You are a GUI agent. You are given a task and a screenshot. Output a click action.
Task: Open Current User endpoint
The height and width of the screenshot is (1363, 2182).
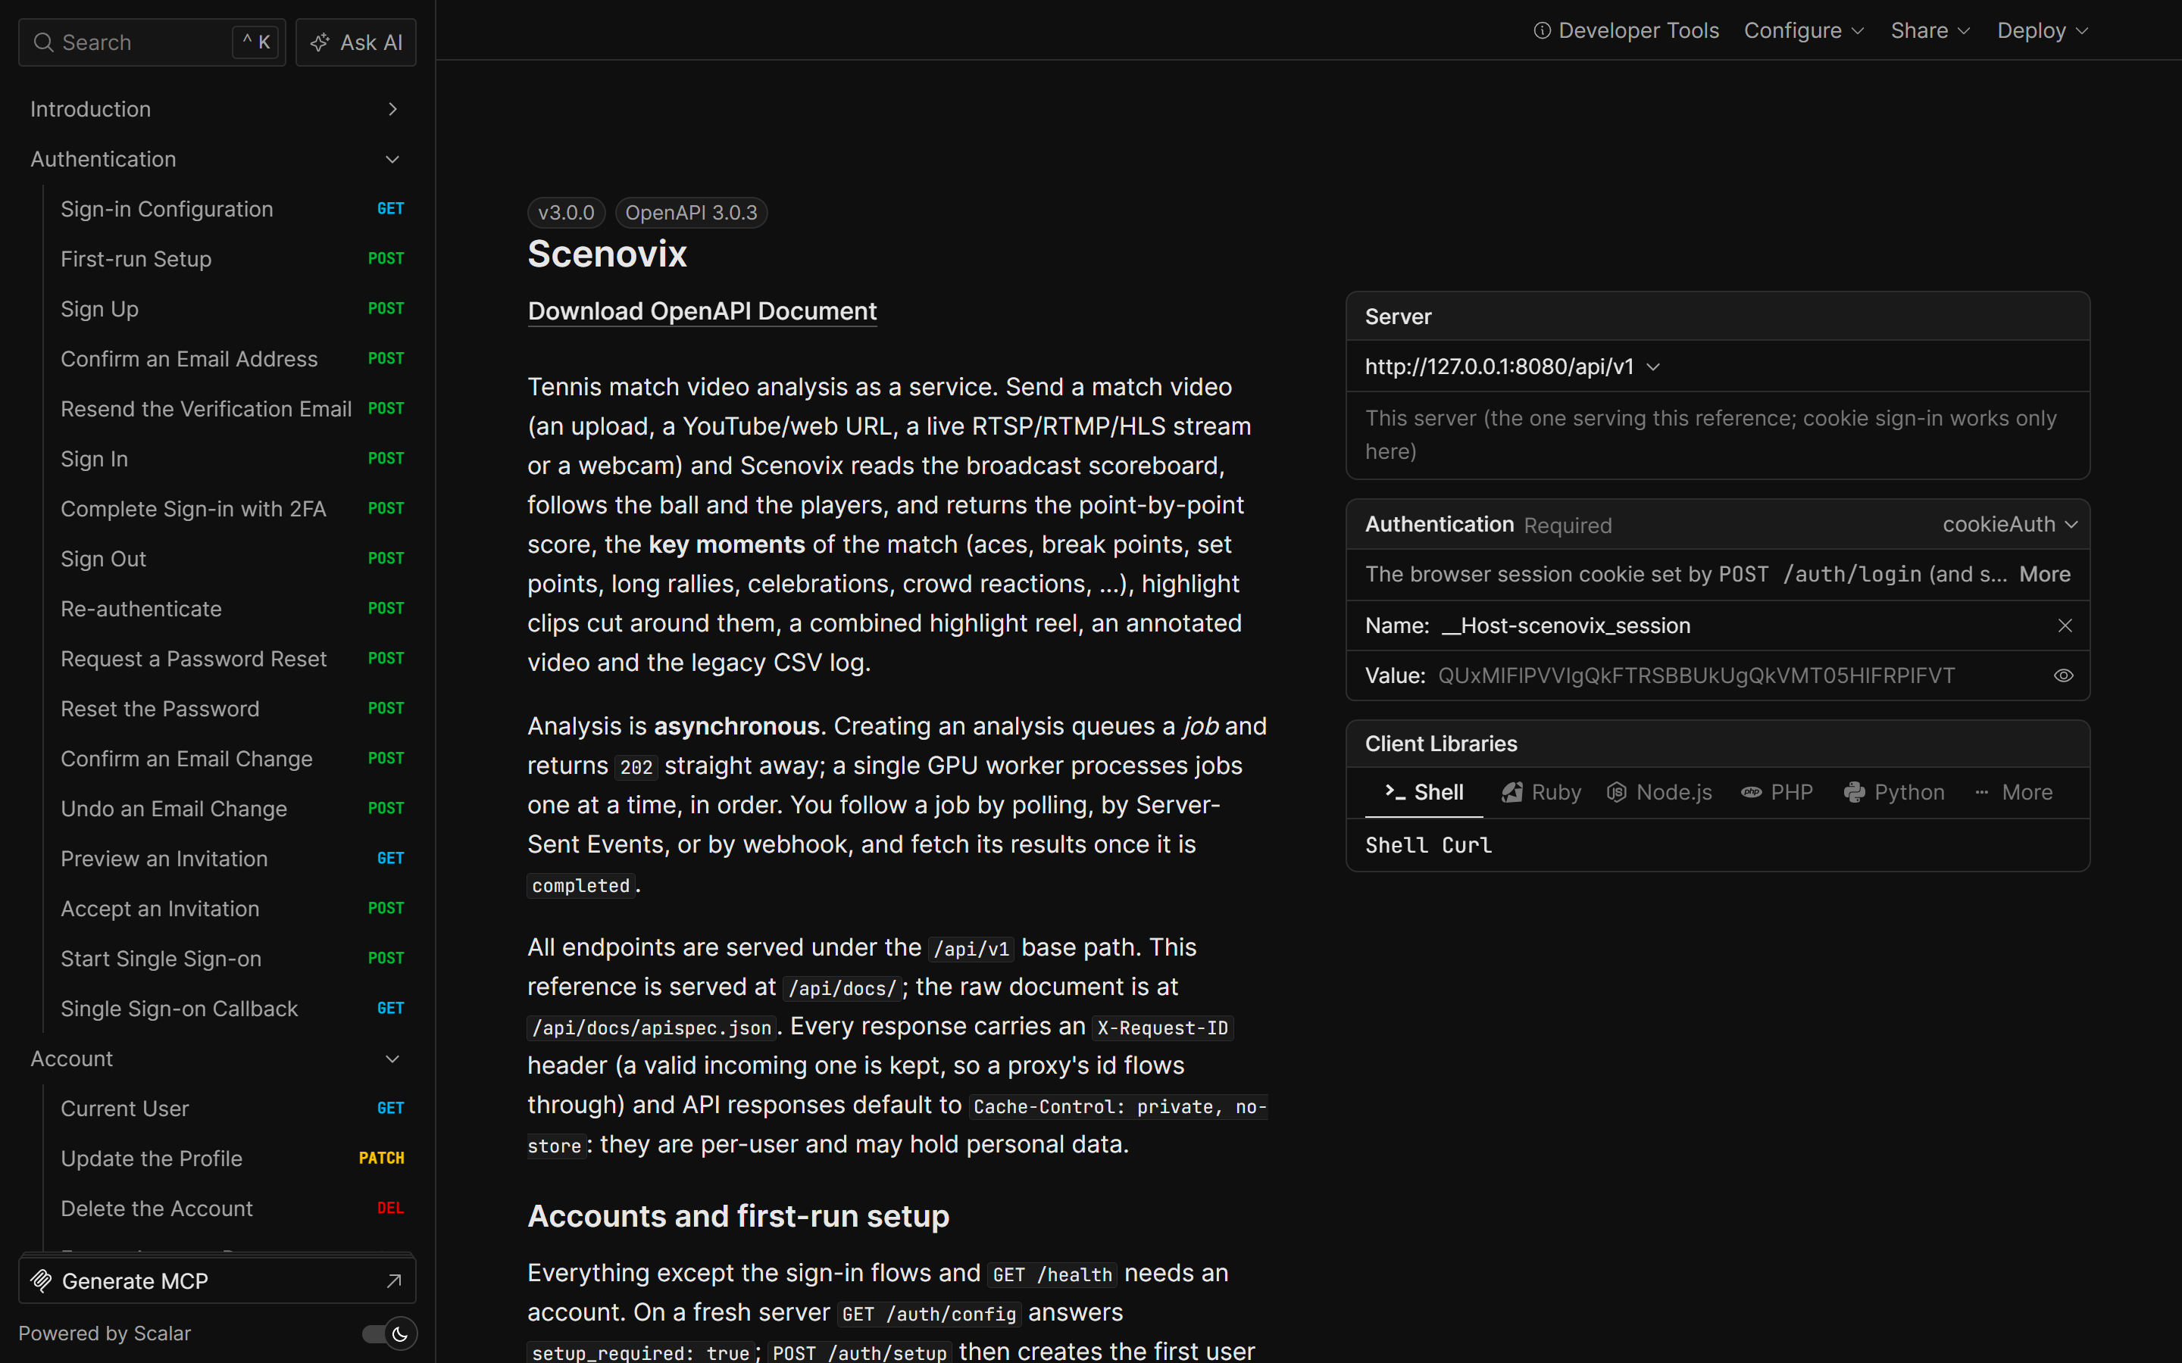tap(232, 1109)
